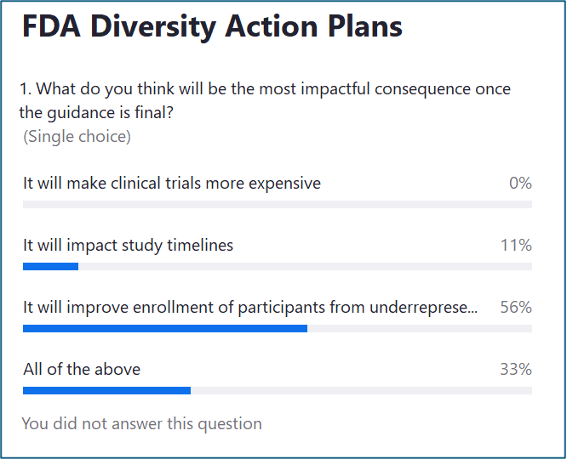Select 'It will impact study timelines' option
The image size is (567, 459).
coord(128,245)
